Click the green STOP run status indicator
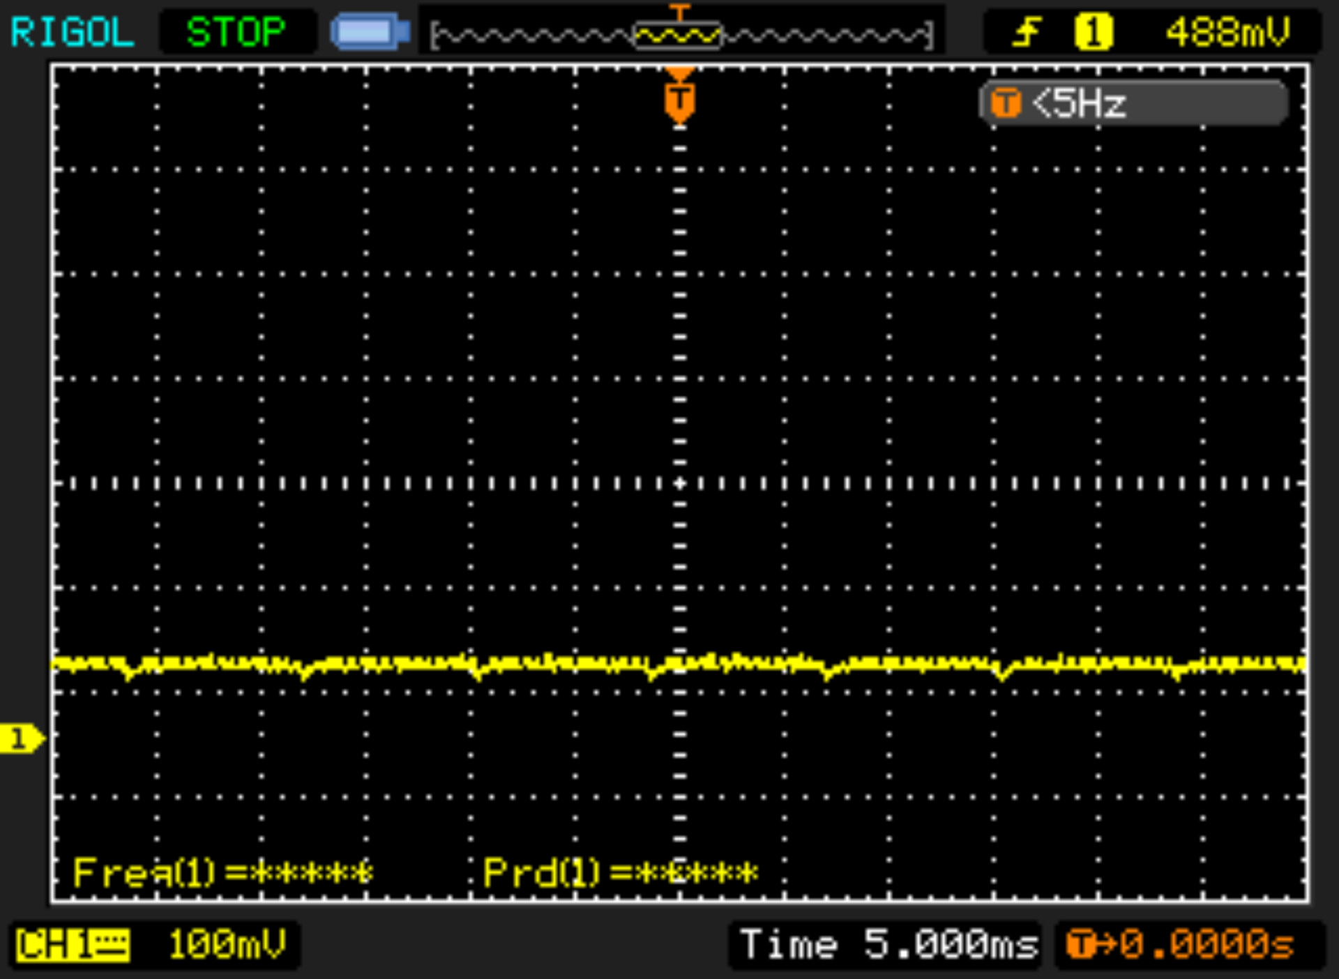This screenshot has width=1339, height=979. click(x=236, y=32)
